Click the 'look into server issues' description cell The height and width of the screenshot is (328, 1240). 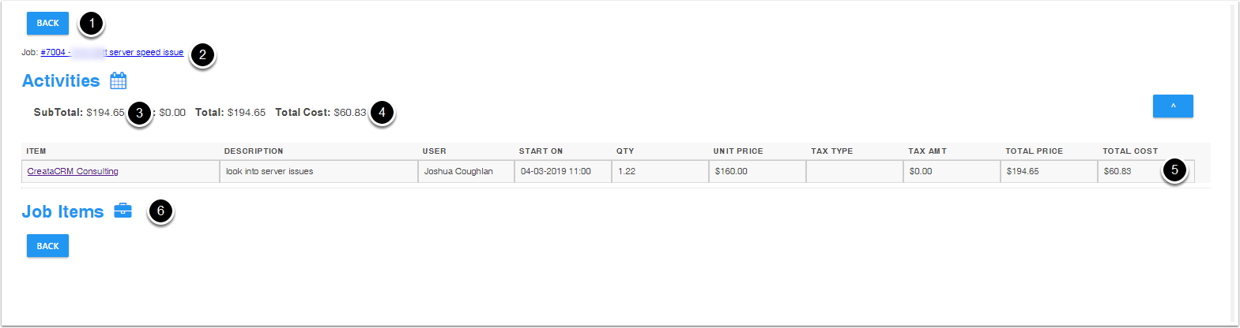pyautogui.click(x=318, y=171)
